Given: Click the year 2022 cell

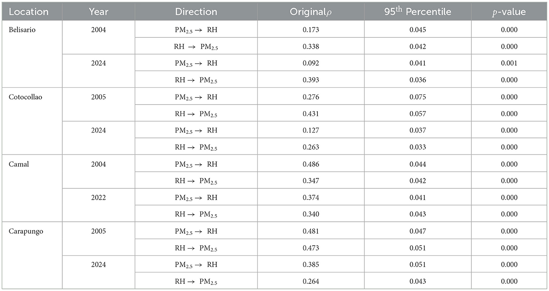Looking at the screenshot, I should click(98, 197).
